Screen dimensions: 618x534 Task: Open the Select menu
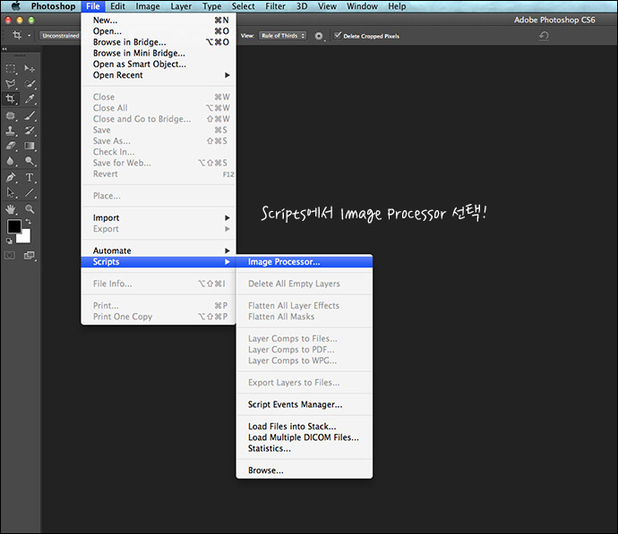(244, 6)
